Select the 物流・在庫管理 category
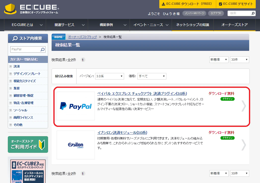The width and height of the screenshot is (260, 183). (x=23, y=103)
